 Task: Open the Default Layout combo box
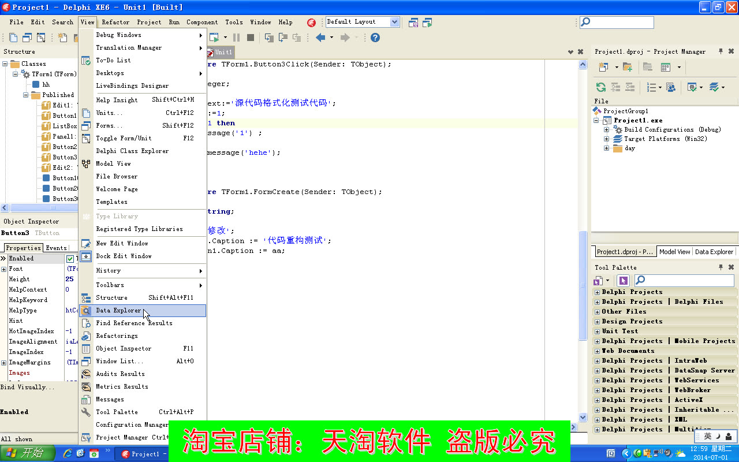coord(363,22)
